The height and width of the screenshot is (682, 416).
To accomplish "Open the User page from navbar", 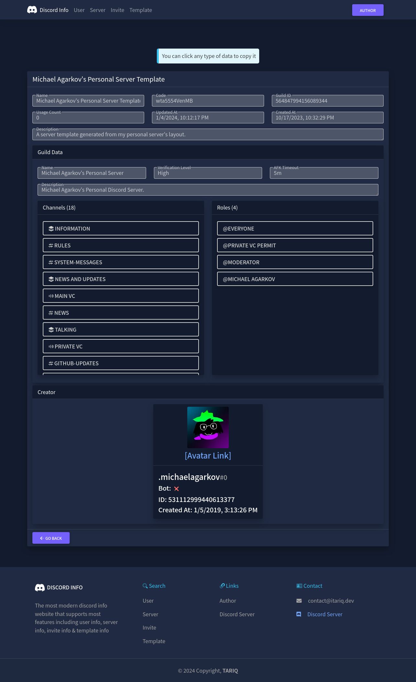I will (x=79, y=10).
